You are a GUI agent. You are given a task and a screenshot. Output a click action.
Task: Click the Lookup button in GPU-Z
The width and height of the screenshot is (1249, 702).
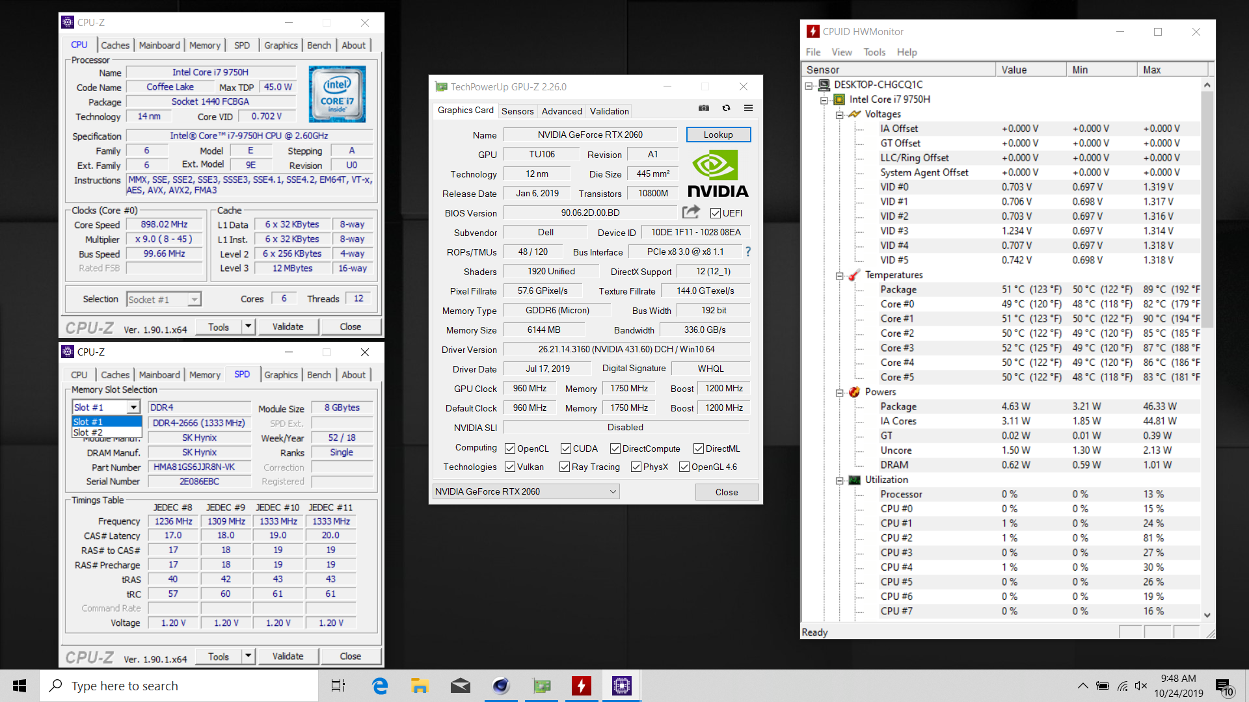(718, 135)
